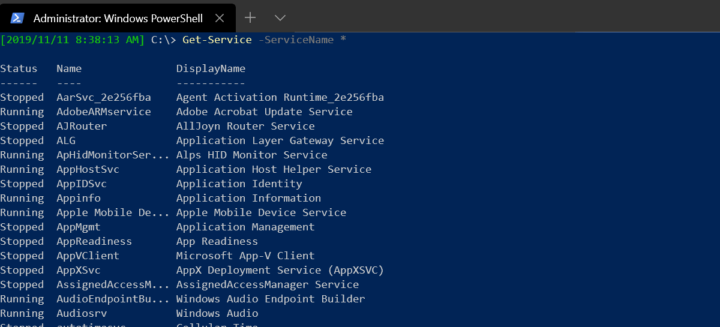Click the AdobeARMservice service name
The width and height of the screenshot is (720, 327).
[104, 112]
